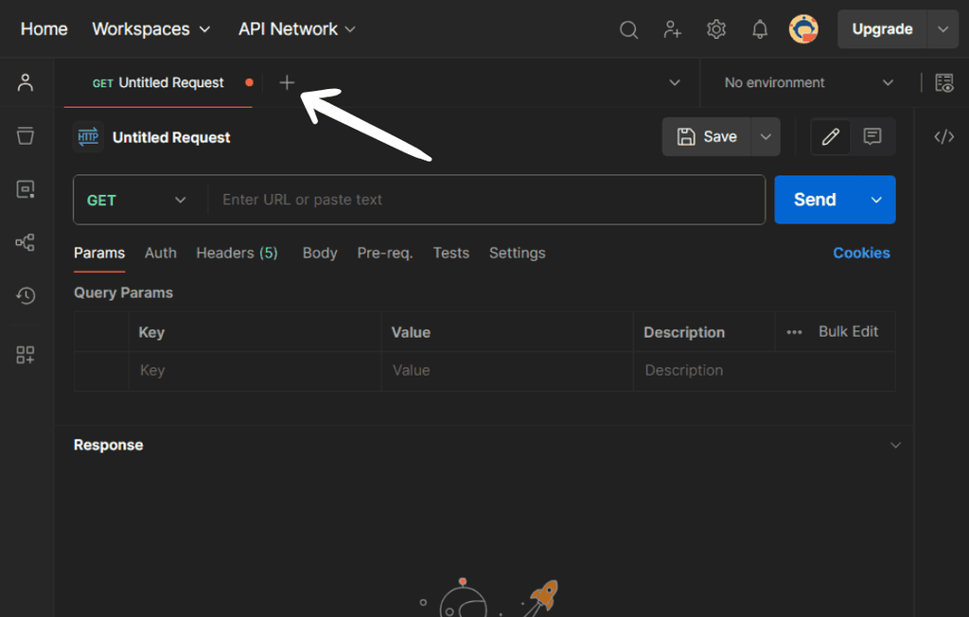Click the Upgrade button

point(883,29)
